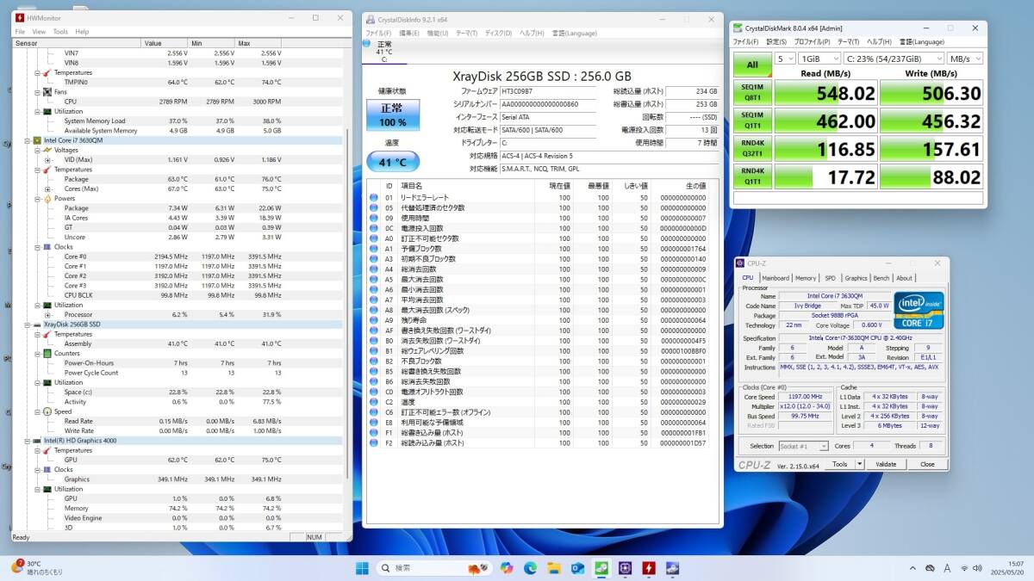
Task: Click the drive C: status orb in CrystalDiskInfo
Action: pos(367,43)
